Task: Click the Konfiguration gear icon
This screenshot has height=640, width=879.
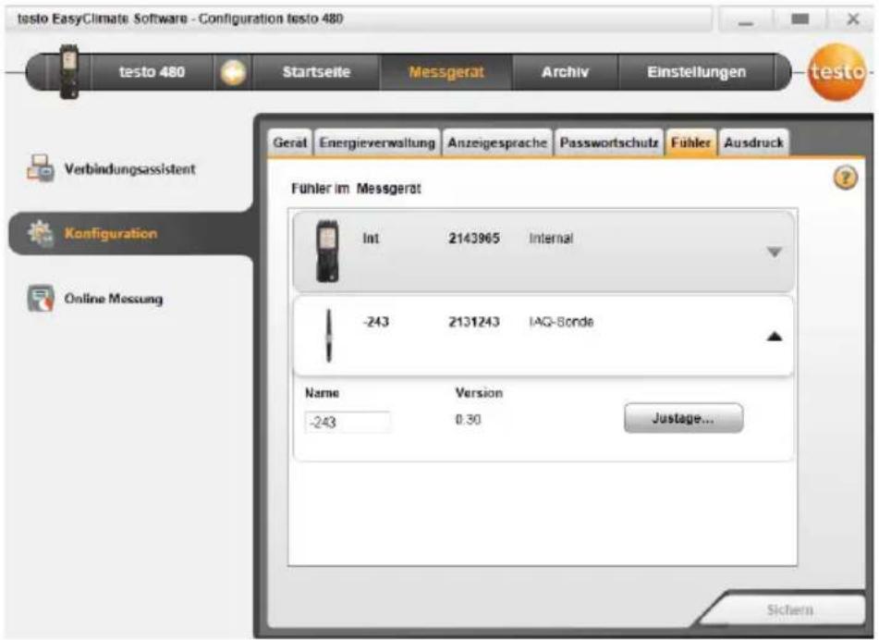Action: click(x=41, y=233)
